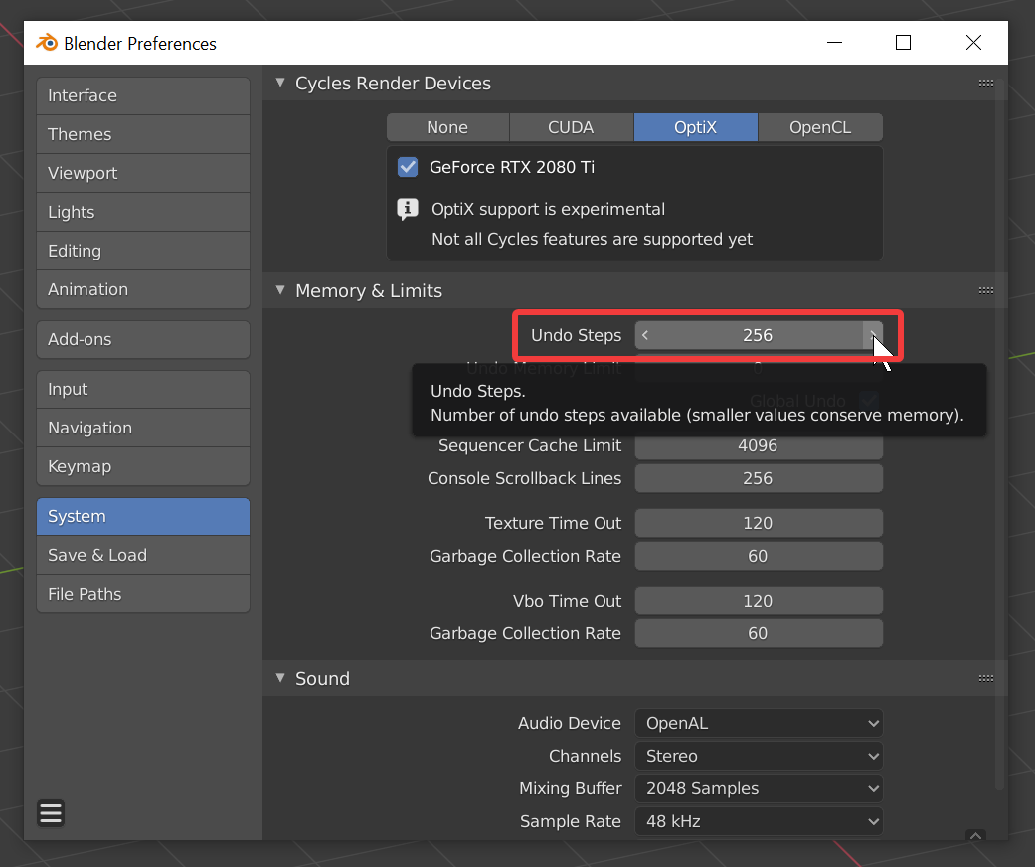Select OptiX as Cycles render device
Viewport: 1035px width, 867px height.
695,127
